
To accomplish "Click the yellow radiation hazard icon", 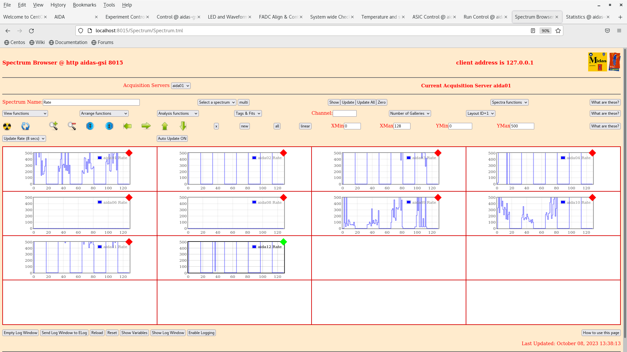I will (7, 126).
